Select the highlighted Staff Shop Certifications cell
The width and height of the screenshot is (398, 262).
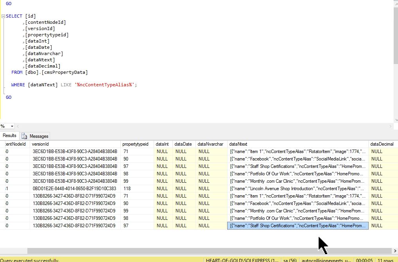298,226
